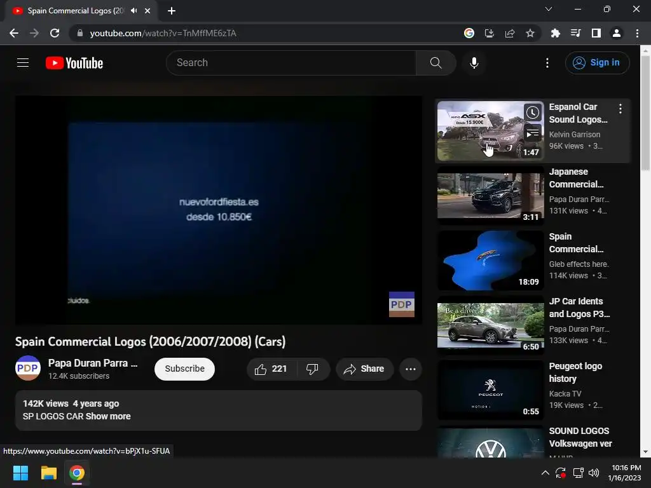Screen dimensions: 651x488
Task: Click the video player to pause
Action: pos(219,210)
